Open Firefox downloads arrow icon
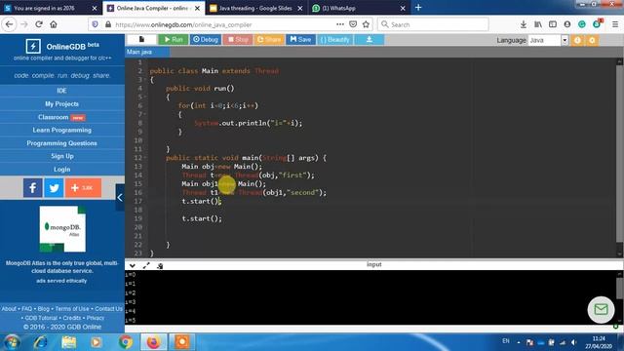624x351 pixels. click(524, 24)
